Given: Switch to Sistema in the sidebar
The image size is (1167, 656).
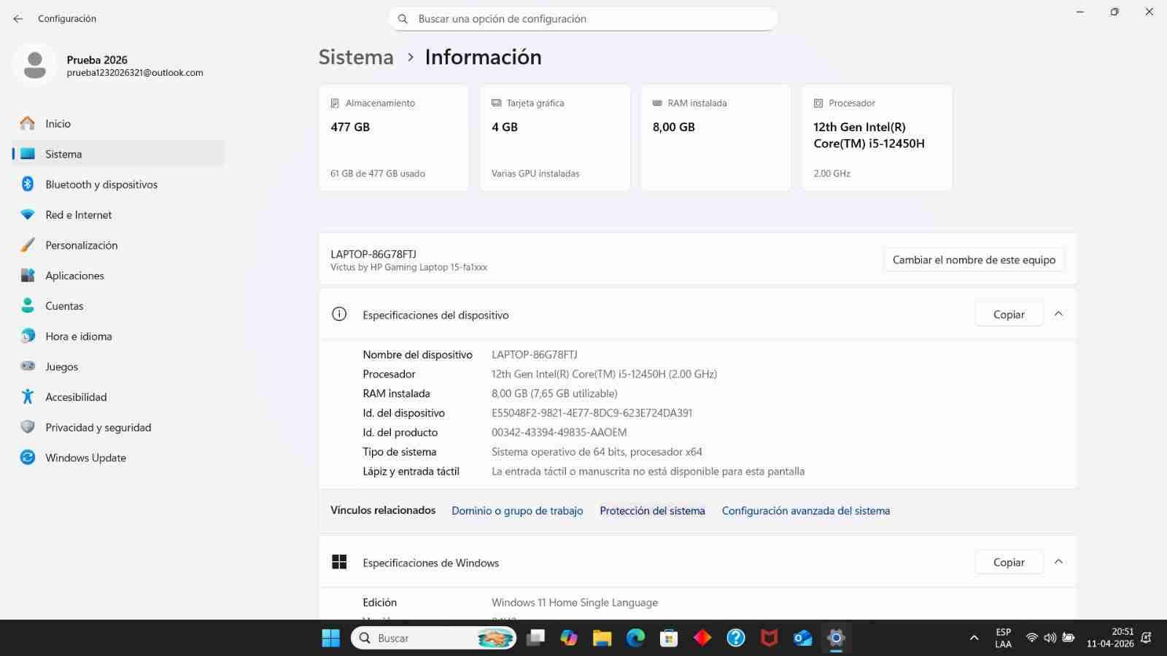Looking at the screenshot, I should click(x=63, y=154).
